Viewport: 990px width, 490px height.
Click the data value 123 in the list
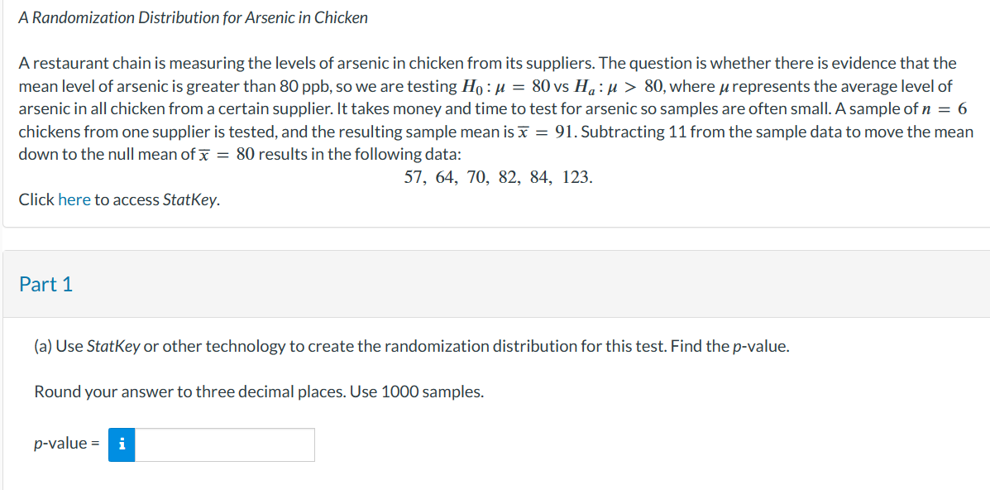tap(575, 178)
